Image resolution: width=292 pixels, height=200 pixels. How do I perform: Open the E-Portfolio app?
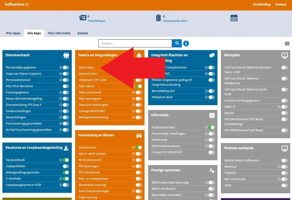tap(13, 178)
